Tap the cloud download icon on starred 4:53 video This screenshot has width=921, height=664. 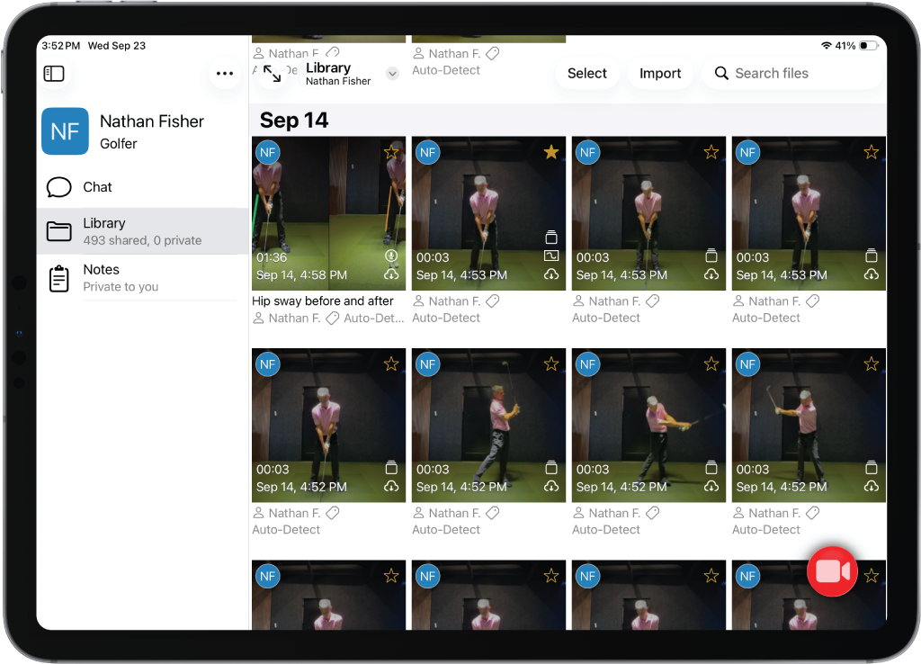(x=551, y=274)
